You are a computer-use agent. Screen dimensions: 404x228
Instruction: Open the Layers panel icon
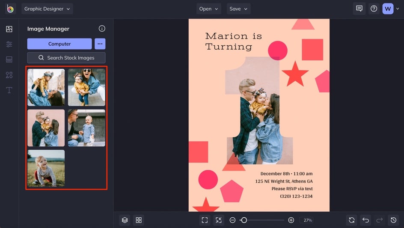pos(125,220)
